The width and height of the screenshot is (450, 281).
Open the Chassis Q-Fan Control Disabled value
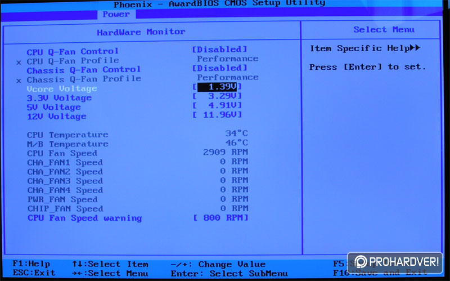[x=219, y=68]
